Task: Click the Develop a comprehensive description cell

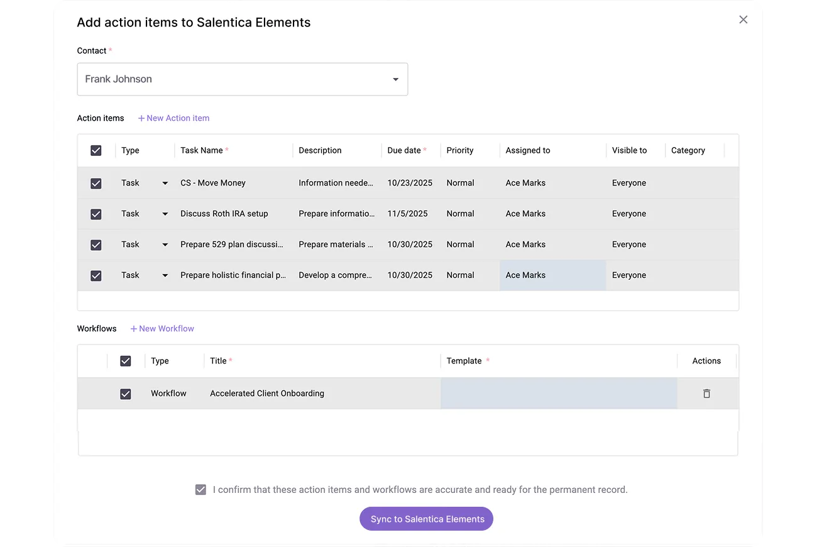Action: coord(337,275)
